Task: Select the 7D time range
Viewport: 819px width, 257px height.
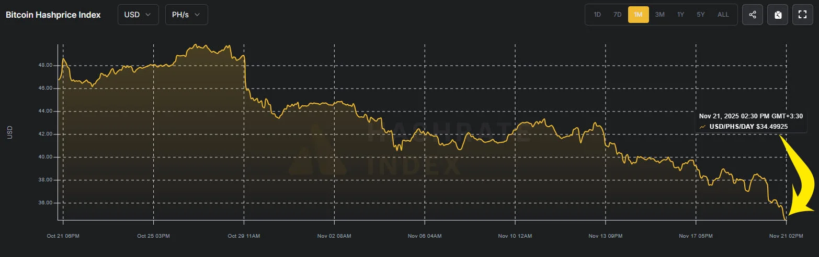Action: (x=617, y=15)
